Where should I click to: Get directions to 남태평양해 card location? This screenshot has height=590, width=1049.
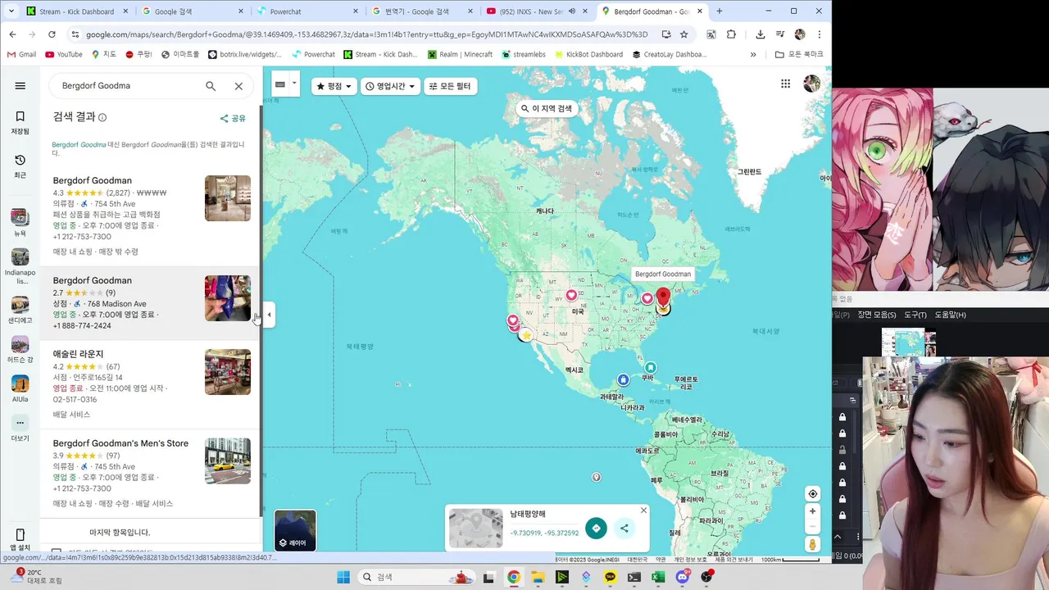(x=596, y=529)
